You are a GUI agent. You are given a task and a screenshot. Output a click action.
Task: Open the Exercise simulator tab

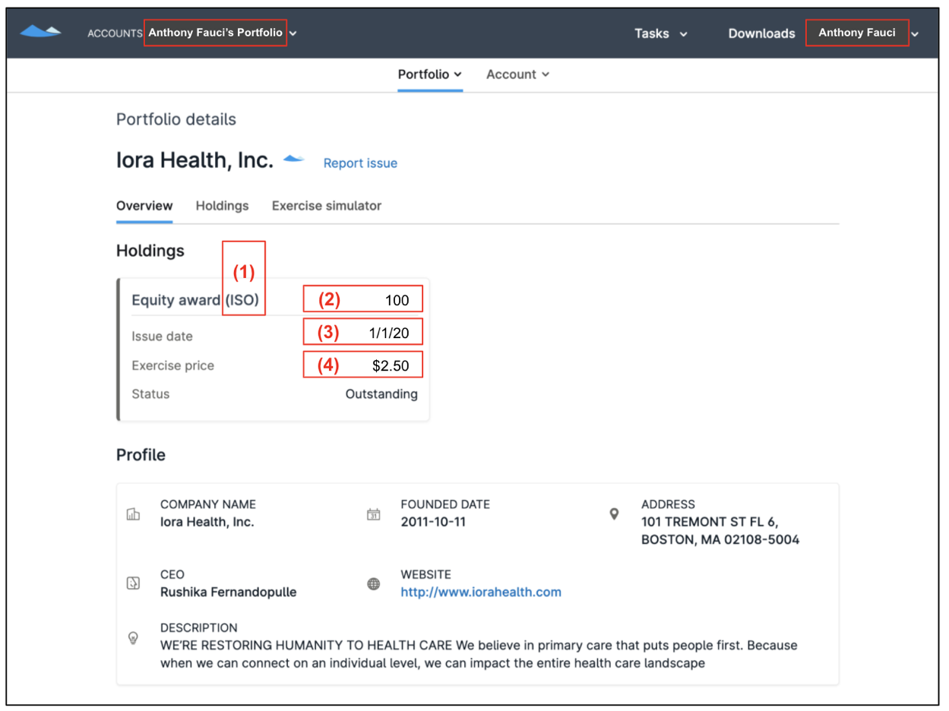(x=326, y=206)
